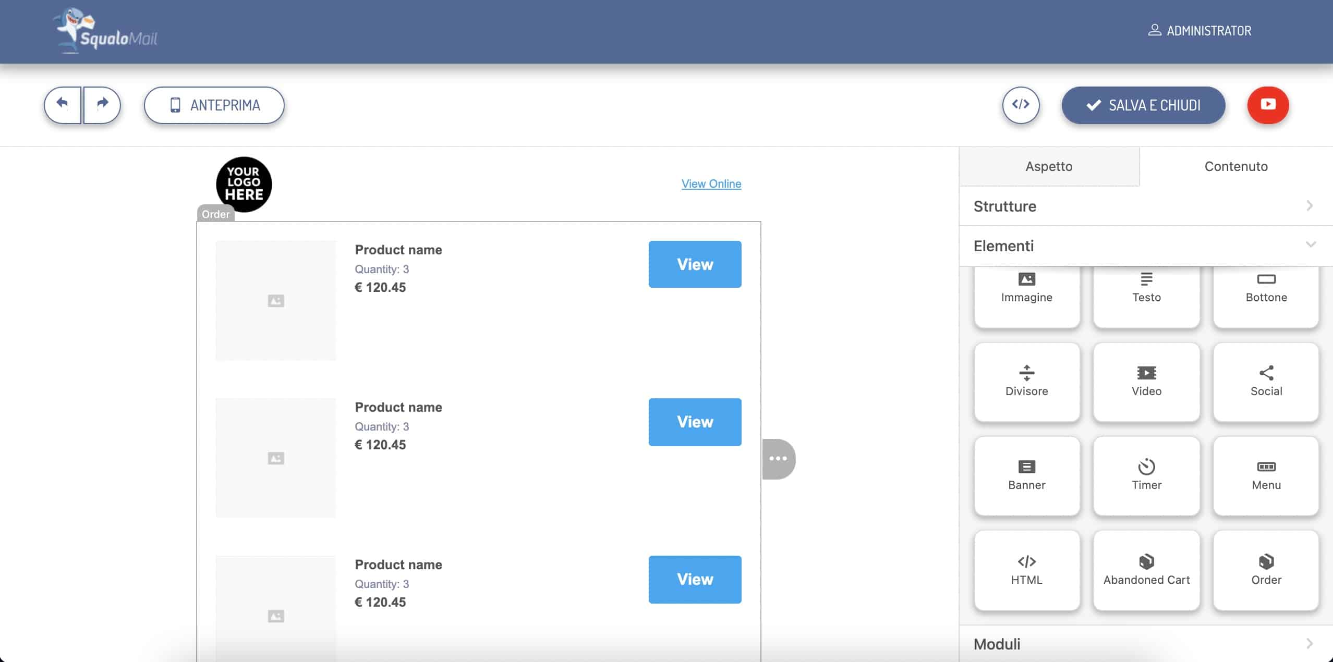The image size is (1333, 662).
Task: Select the Order element tile
Action: coord(1266,570)
